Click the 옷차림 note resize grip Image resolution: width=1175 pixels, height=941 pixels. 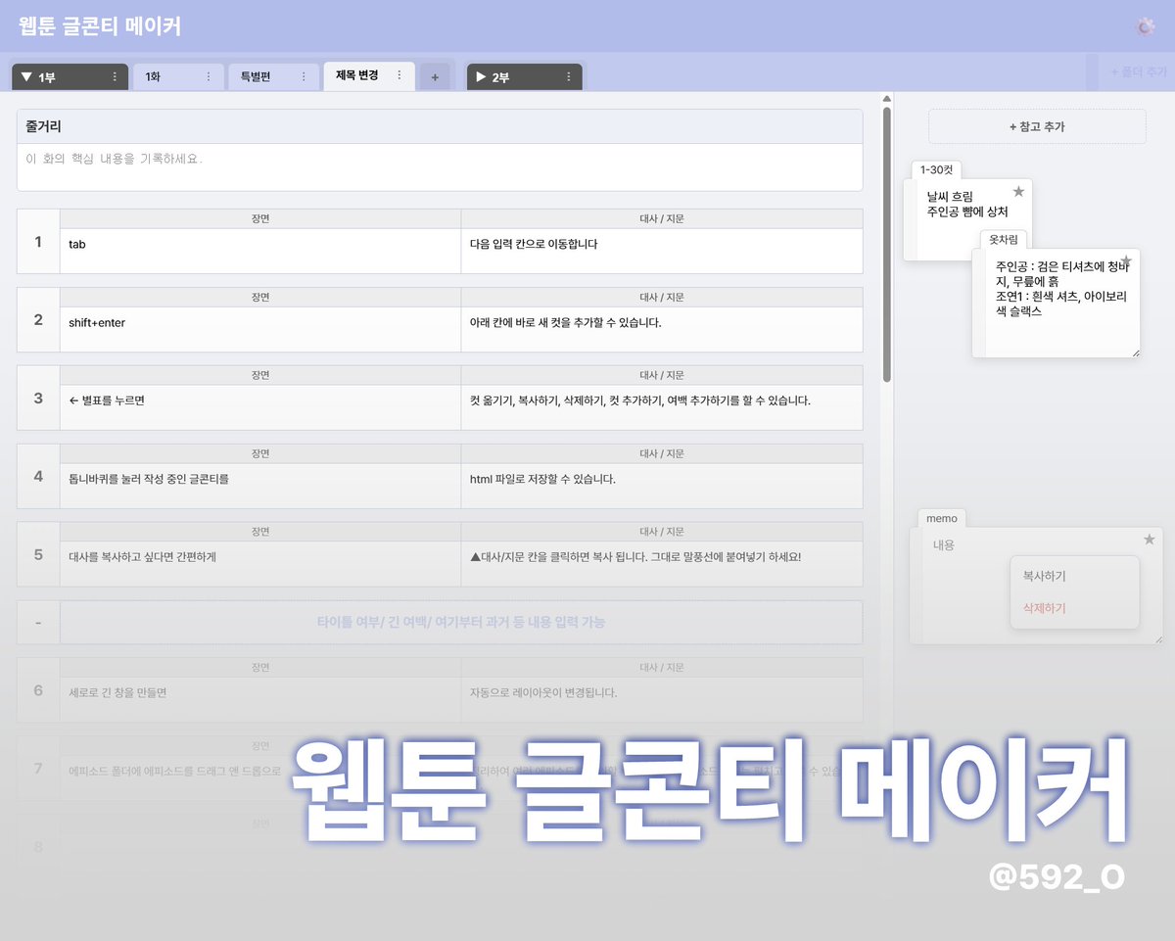tap(1135, 352)
